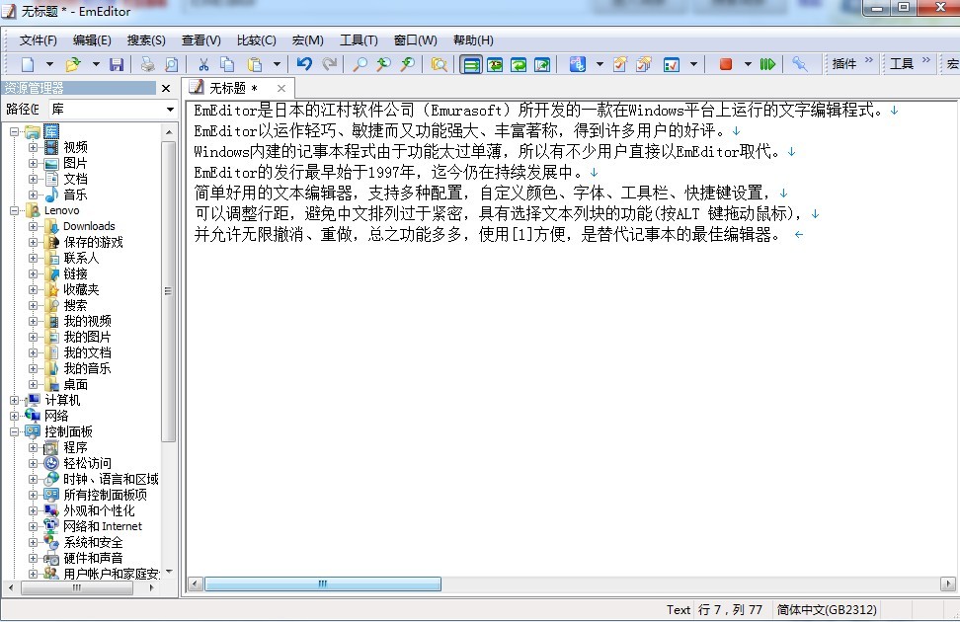This screenshot has height=622, width=960.
Task: Click the checklist Customize icon
Action: click(672, 64)
